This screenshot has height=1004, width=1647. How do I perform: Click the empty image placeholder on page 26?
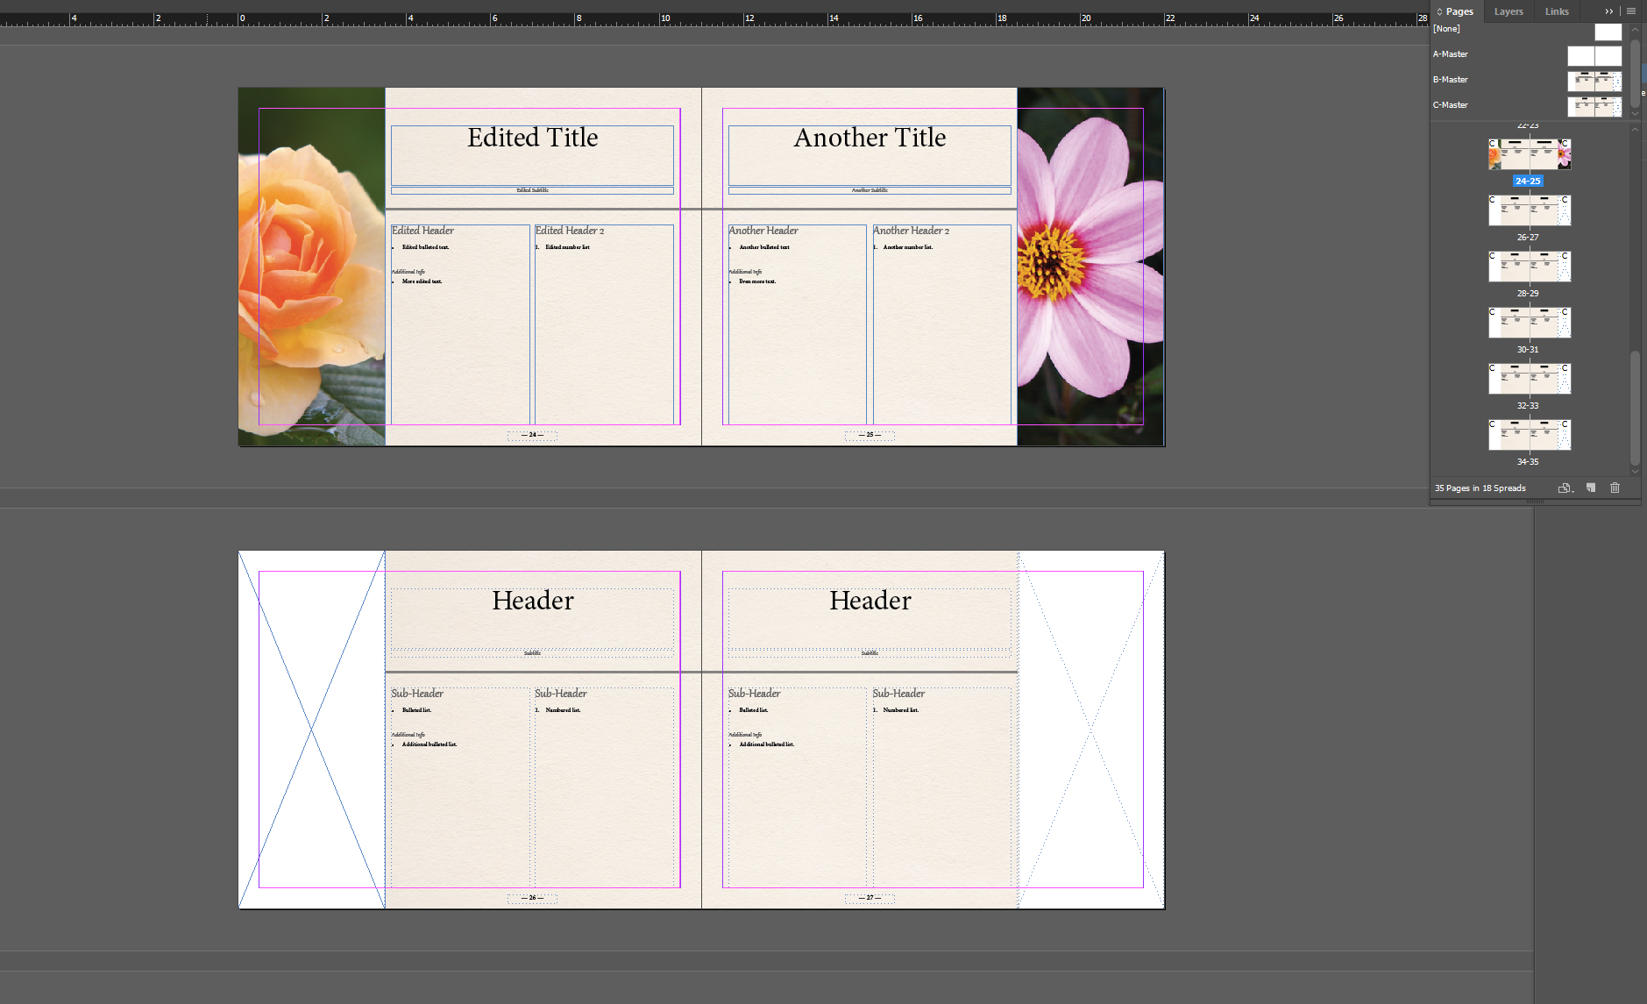point(311,730)
